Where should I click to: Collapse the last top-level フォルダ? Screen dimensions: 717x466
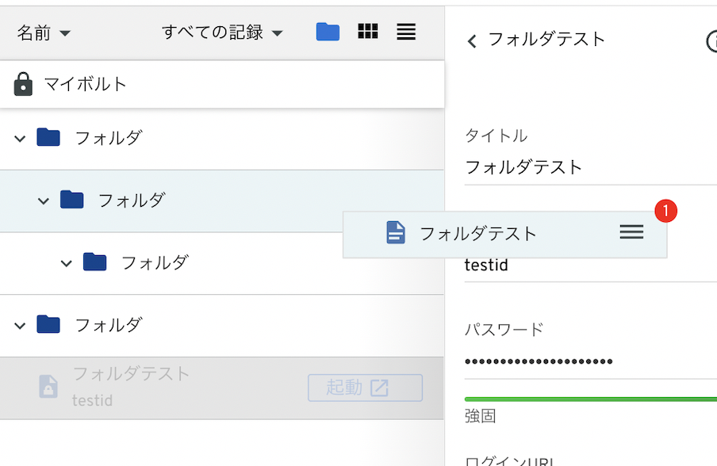click(20, 325)
